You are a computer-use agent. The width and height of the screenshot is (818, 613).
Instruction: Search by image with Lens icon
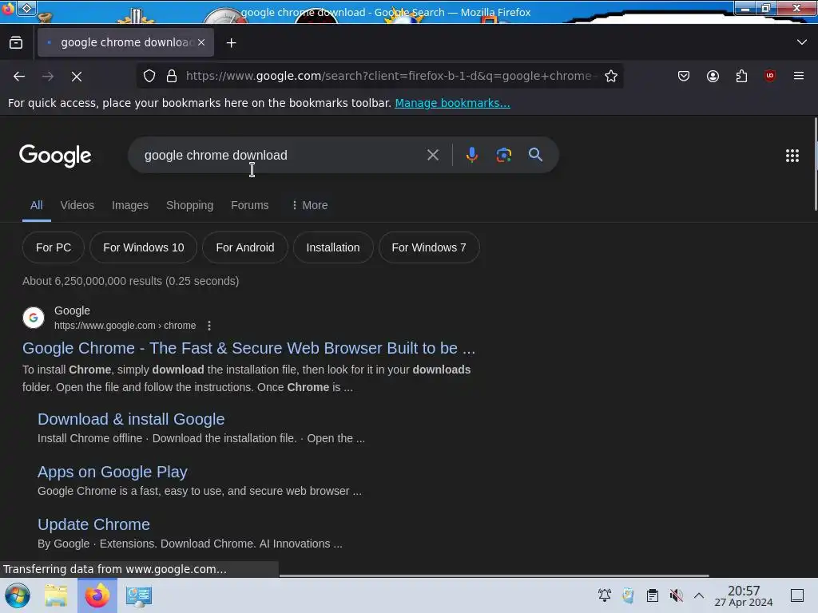tap(503, 155)
